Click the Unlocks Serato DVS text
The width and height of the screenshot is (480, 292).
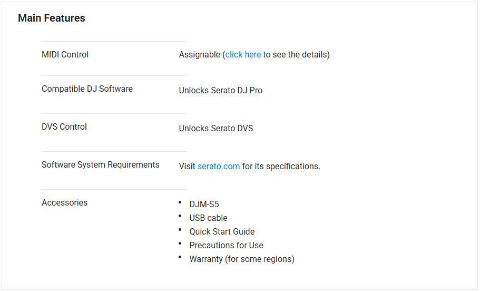[215, 129]
